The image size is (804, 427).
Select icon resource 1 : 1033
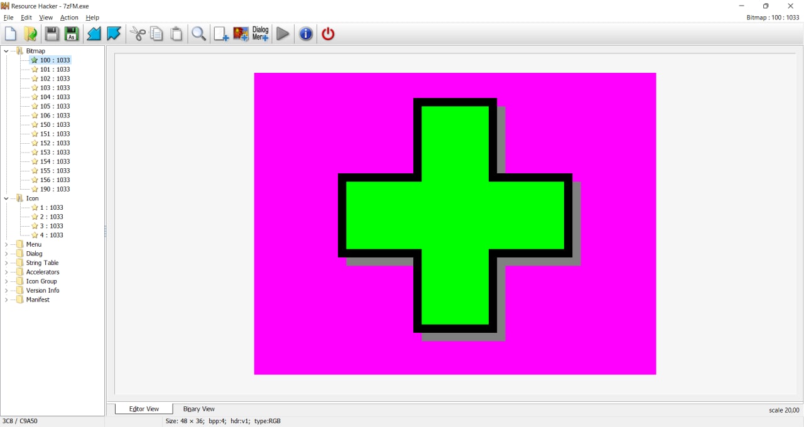pyautogui.click(x=52, y=208)
